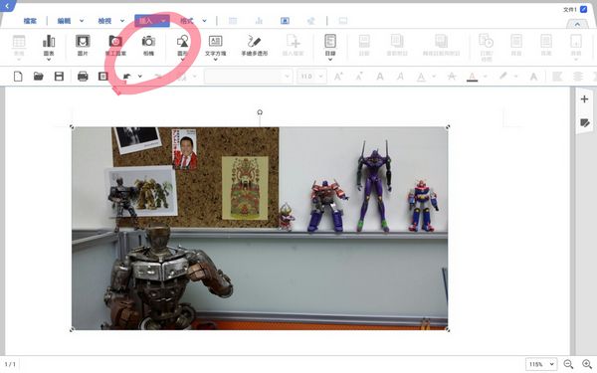Screen dimensions: 597x373
Task: Click the font color A with underline
Action: point(472,77)
